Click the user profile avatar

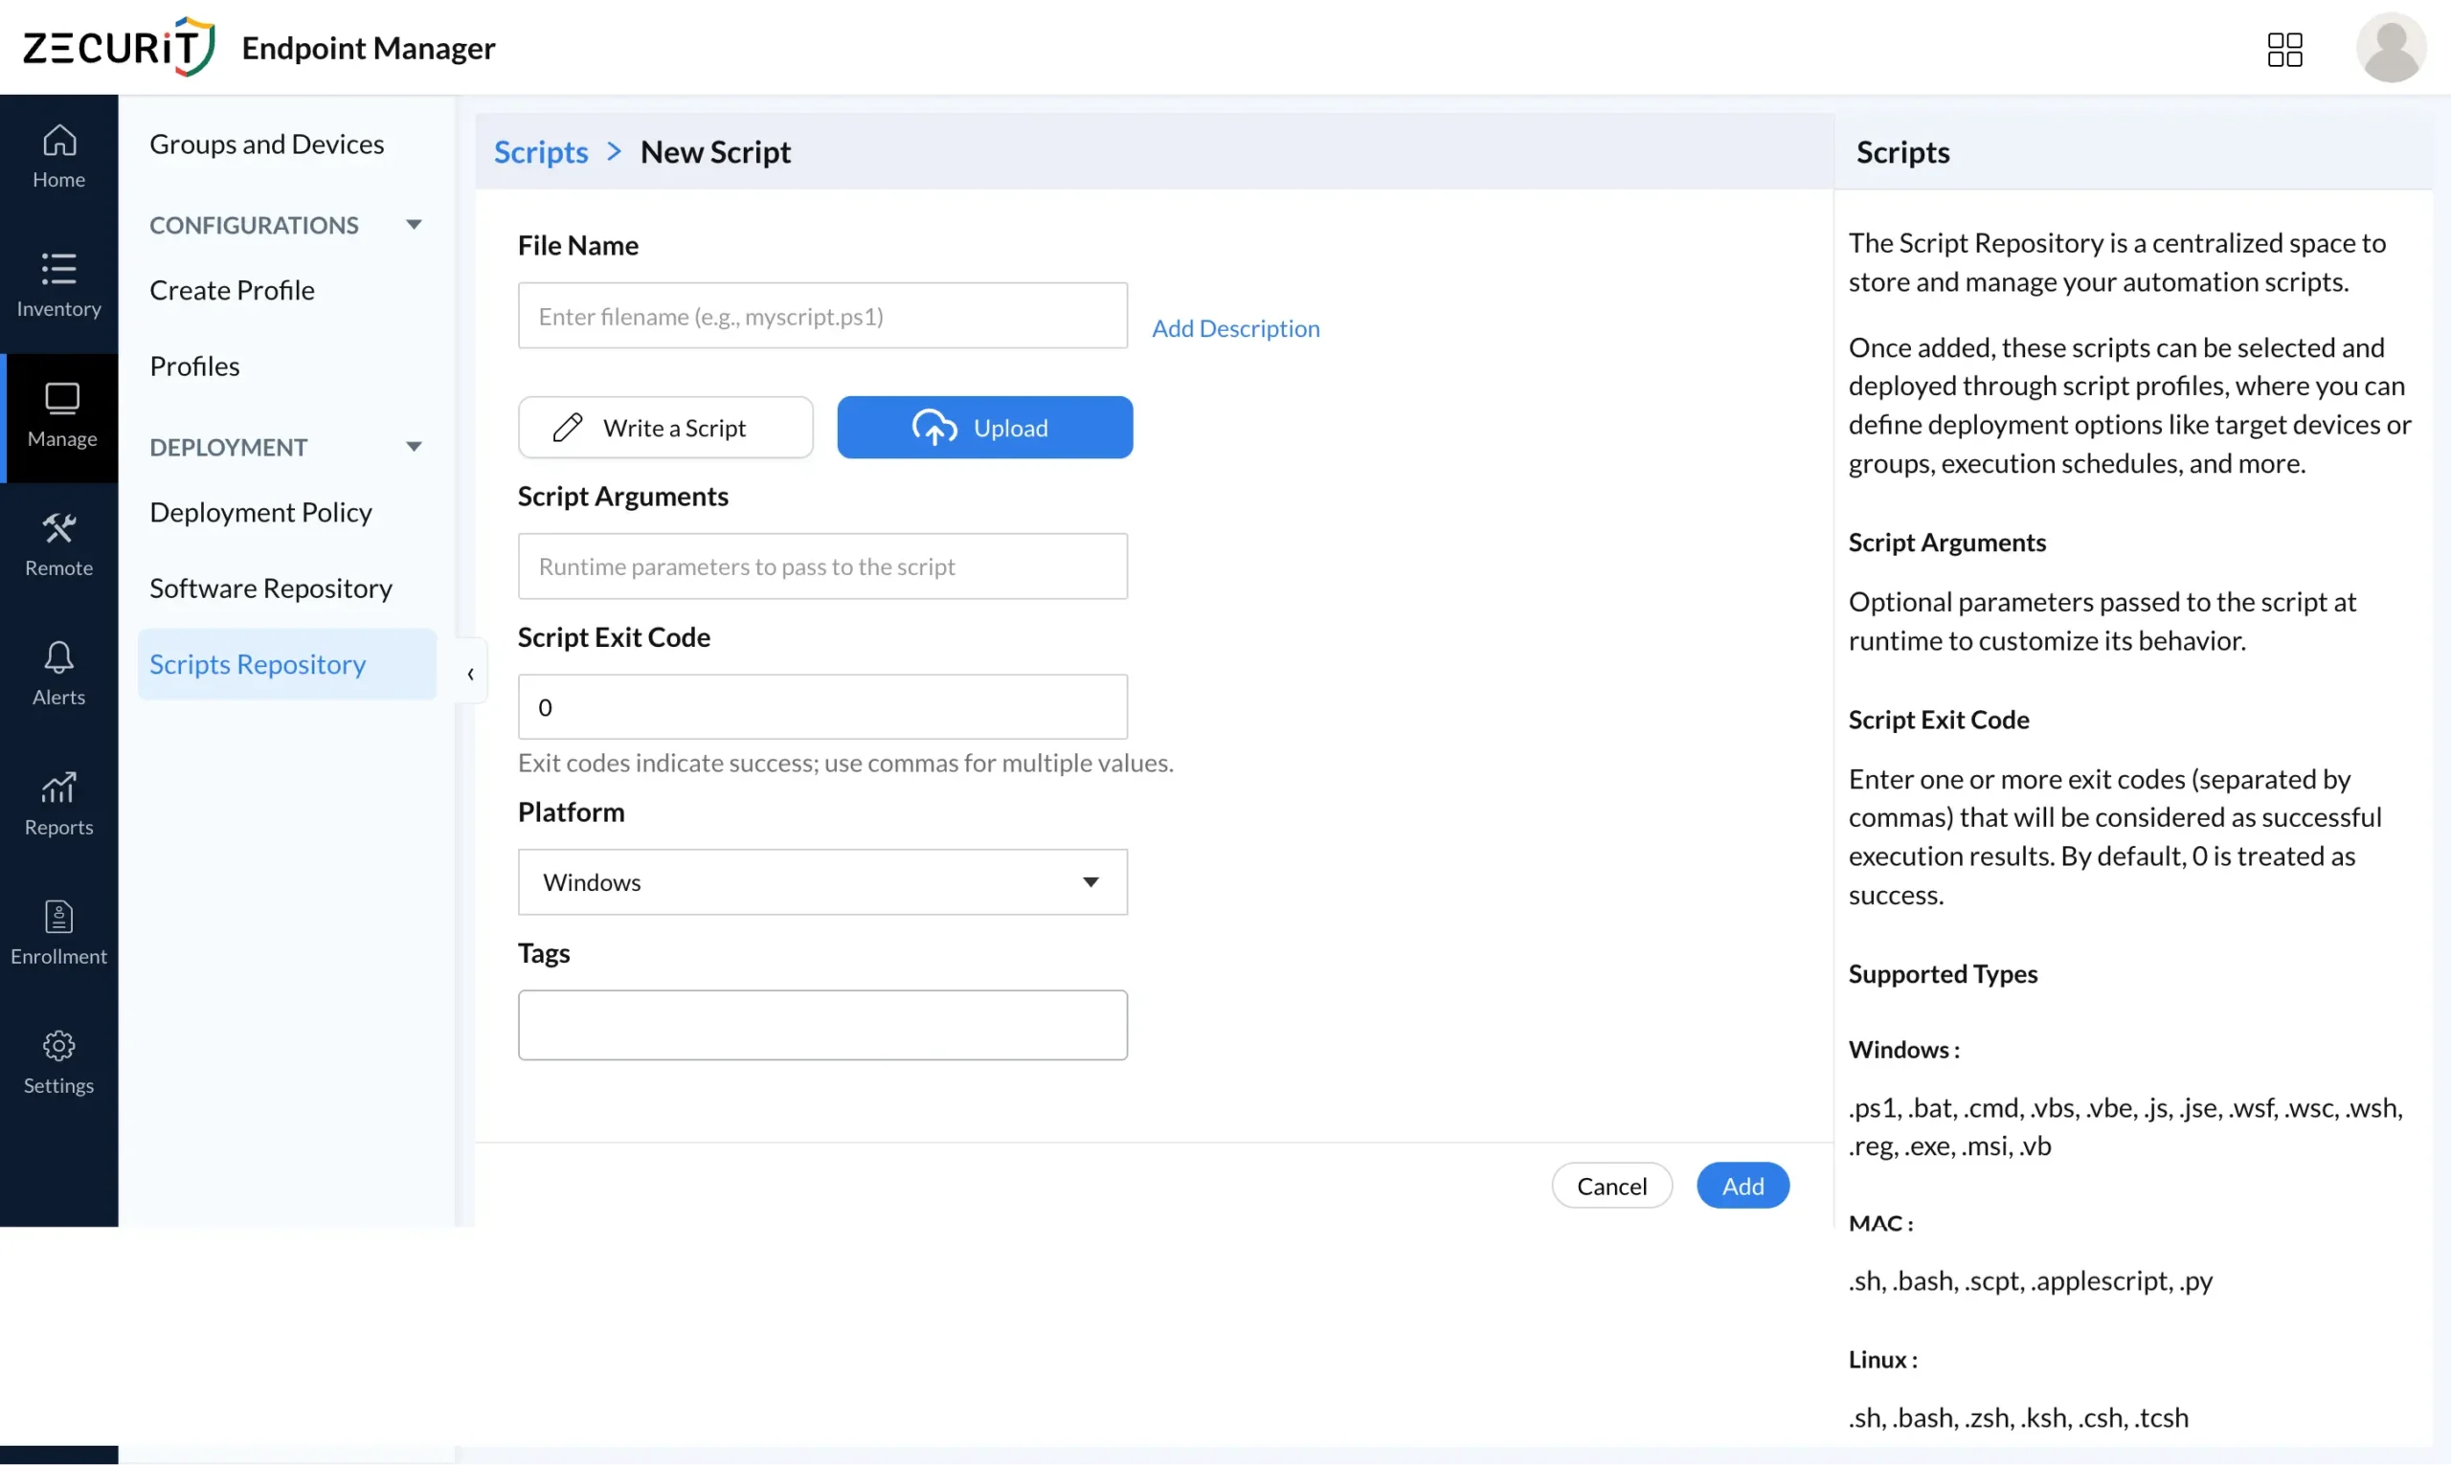[x=2391, y=48]
